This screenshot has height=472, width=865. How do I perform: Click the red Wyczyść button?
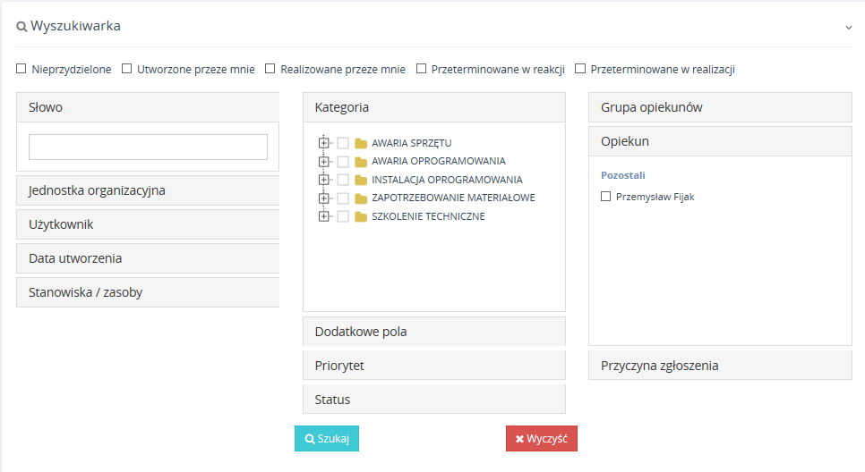pos(542,438)
